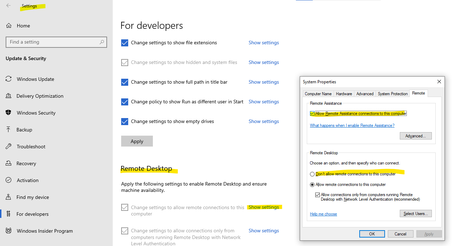Toggle Run as different user in Start checkbox
Viewport: 472px width, 246px height.
(125, 102)
